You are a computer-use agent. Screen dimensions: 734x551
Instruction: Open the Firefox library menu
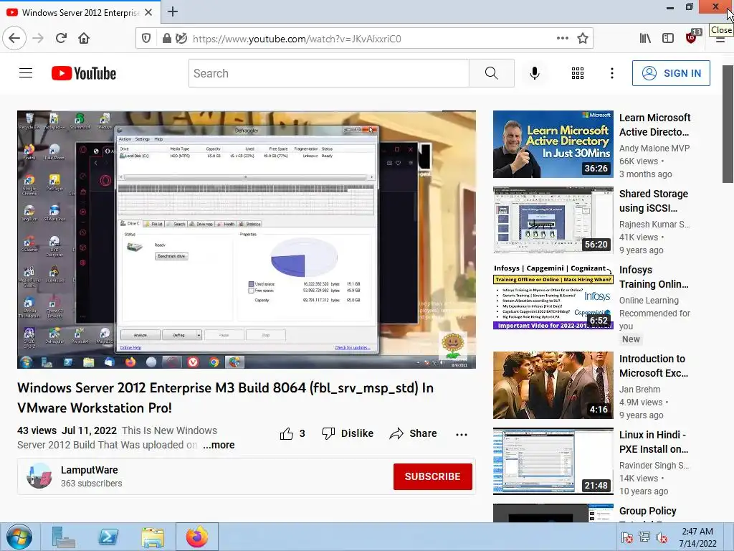[x=645, y=39]
